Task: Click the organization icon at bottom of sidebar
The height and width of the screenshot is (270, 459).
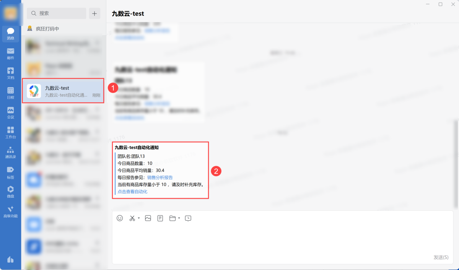Action: click(10, 260)
